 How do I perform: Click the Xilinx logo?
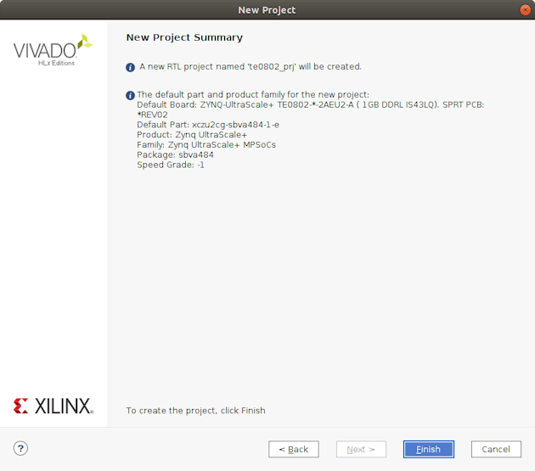[x=53, y=406]
